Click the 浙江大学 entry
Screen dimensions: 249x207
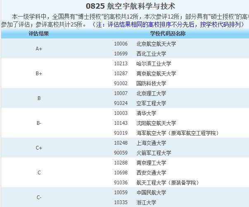click(146, 202)
